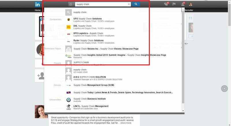
Task: Click dropdown list scroll up arrow
Action: click(183, 10)
